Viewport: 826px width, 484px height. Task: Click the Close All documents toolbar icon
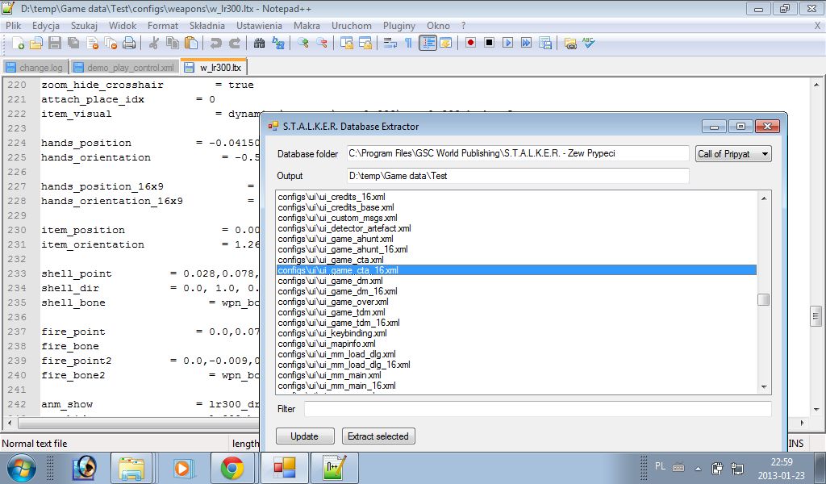(111, 44)
